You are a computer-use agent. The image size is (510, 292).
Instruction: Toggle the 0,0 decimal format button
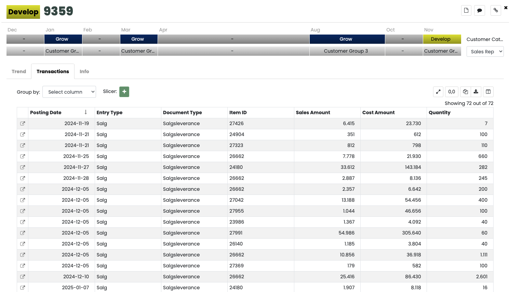coord(452,92)
